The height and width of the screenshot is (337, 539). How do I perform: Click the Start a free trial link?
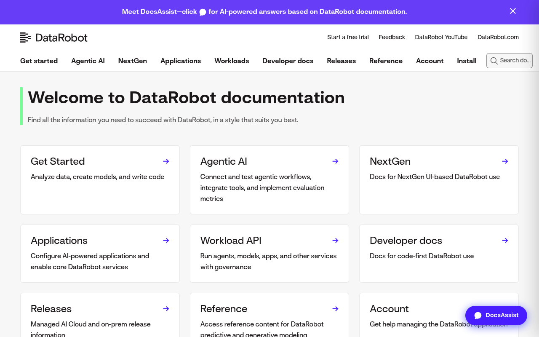(348, 37)
